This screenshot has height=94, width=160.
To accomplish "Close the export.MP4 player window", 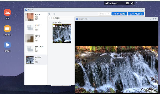I will pos(156,19).
